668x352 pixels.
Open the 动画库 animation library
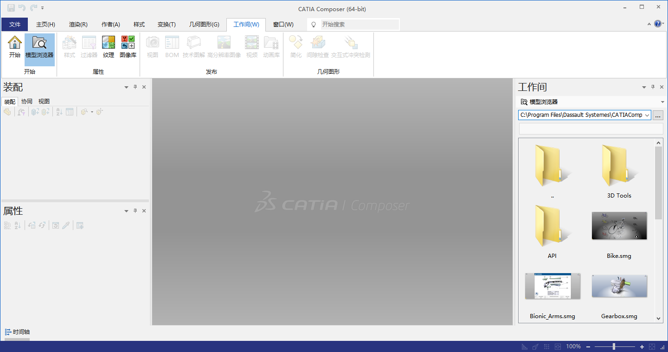coord(271,48)
